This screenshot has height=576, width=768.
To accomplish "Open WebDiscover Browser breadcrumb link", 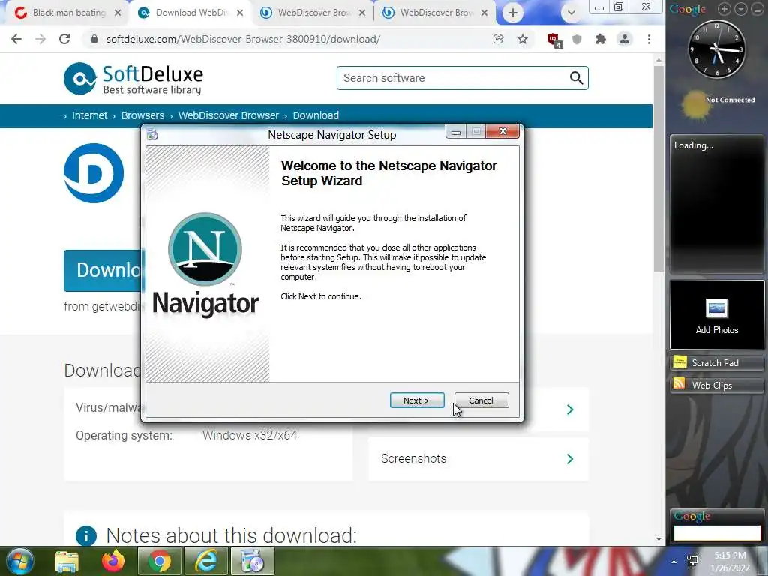I will (228, 115).
